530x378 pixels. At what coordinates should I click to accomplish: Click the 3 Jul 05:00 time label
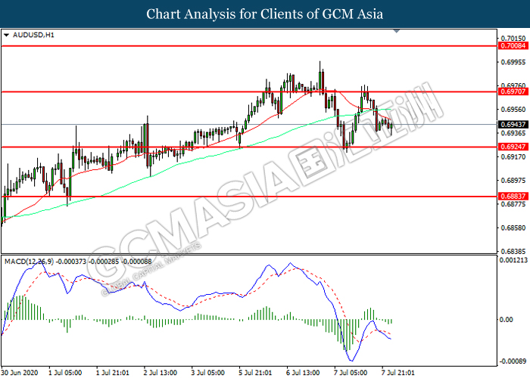click(x=207, y=372)
